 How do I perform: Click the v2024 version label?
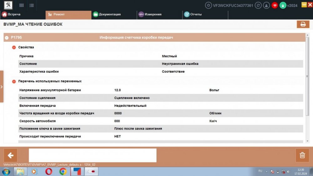(292, 6)
